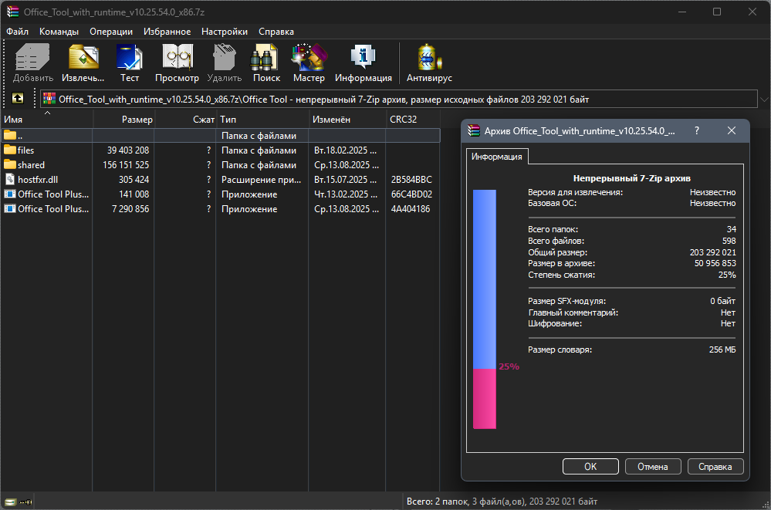The width and height of the screenshot is (771, 510).
Task: Select the shared folder icon
Action: 10,164
